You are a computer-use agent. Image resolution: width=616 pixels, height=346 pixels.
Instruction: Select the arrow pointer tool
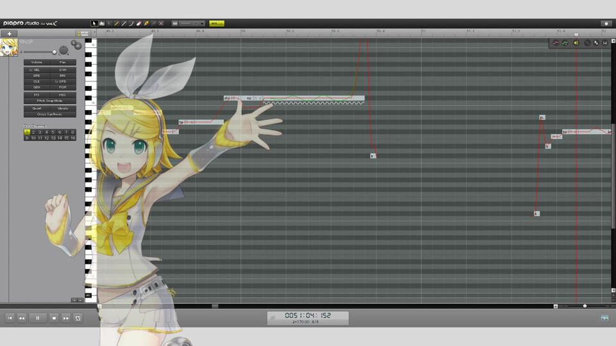pyautogui.click(x=94, y=24)
